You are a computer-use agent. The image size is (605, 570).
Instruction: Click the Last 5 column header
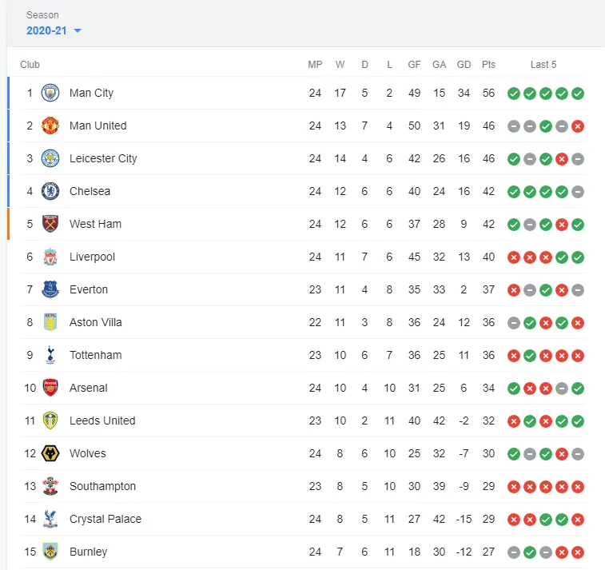[x=543, y=65]
